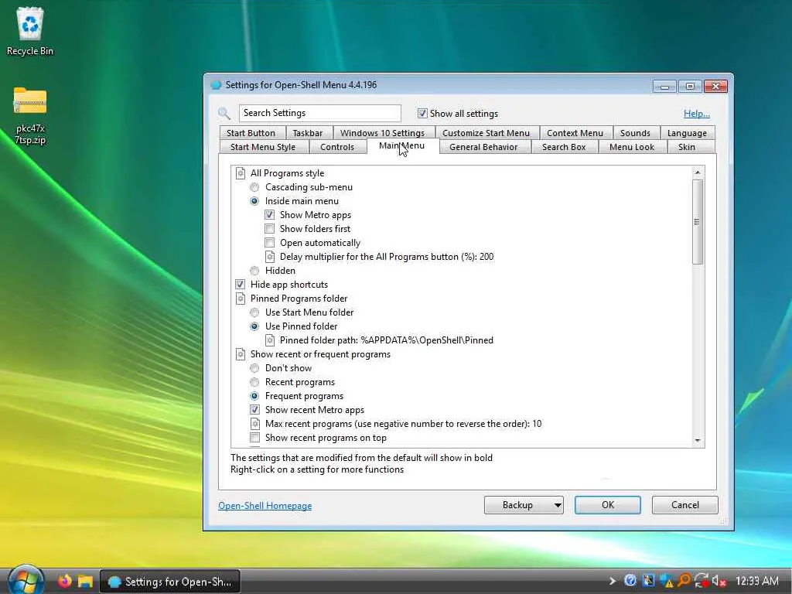The height and width of the screenshot is (594, 792).
Task: Click the Backup button
Action: [x=517, y=505]
